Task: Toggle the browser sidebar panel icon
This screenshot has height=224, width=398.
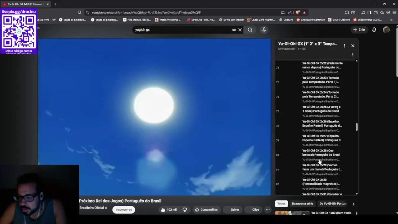Action: pos(369,12)
